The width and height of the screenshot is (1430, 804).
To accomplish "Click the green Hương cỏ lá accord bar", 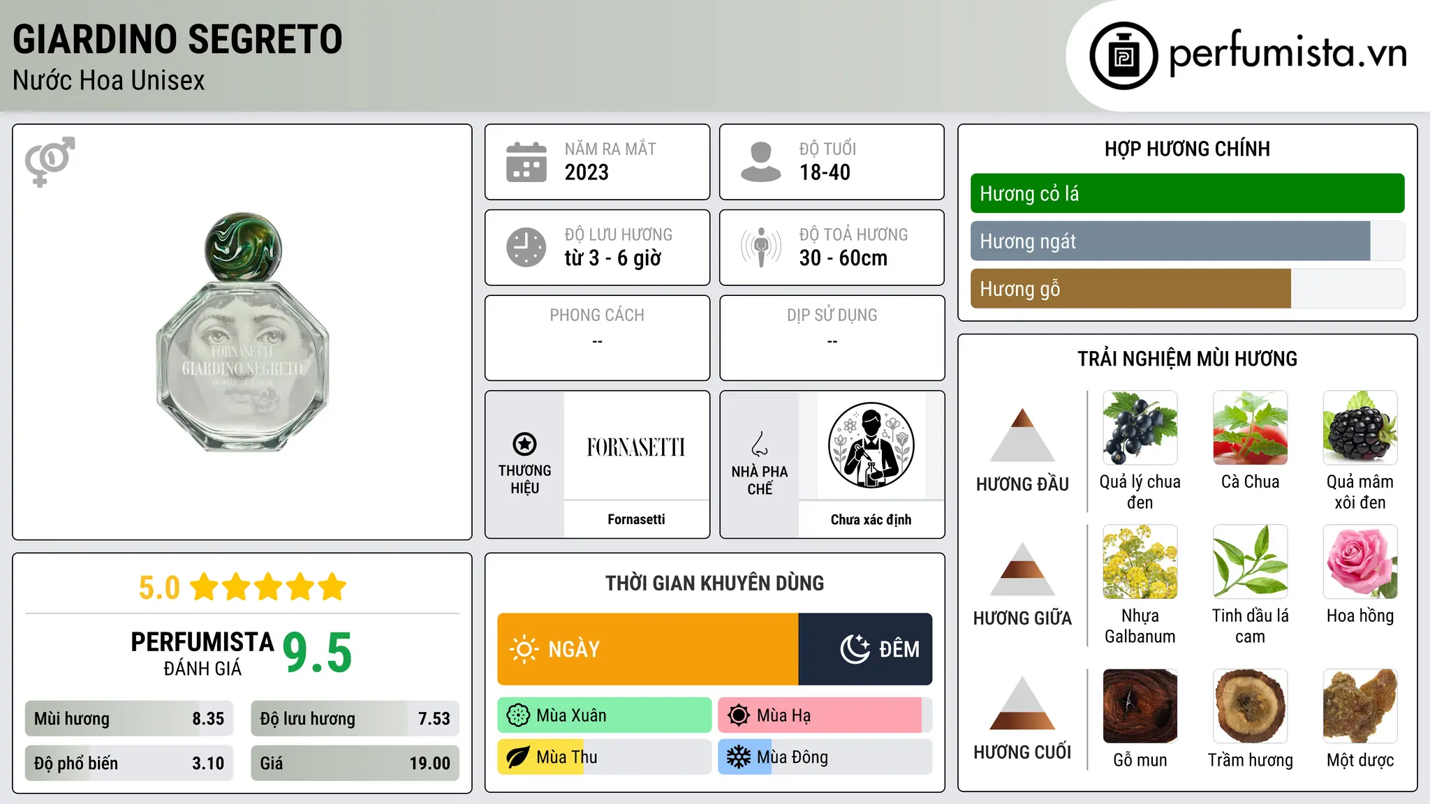I will pyautogui.click(x=1188, y=193).
